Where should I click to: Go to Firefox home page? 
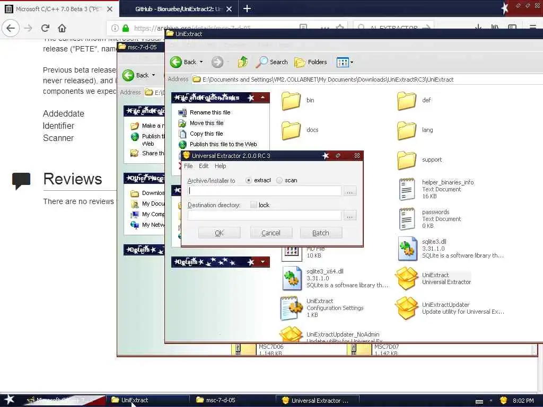point(62,28)
